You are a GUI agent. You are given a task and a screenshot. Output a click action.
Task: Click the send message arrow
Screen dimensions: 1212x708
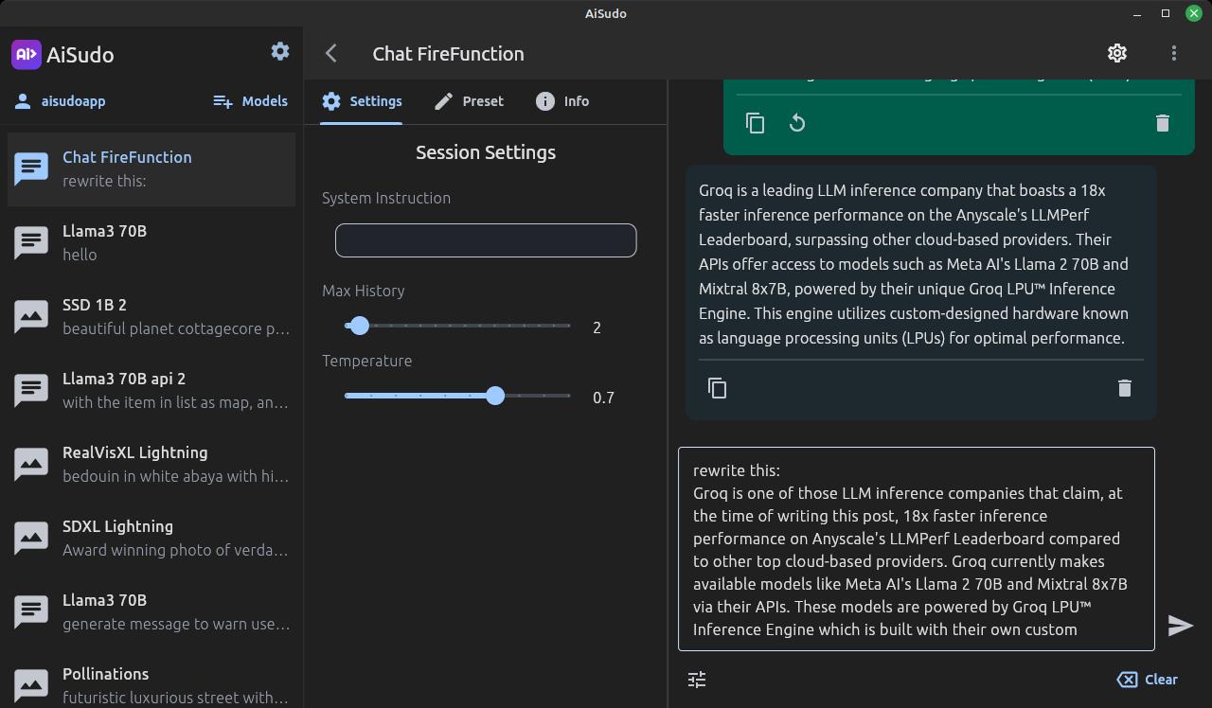(1181, 625)
